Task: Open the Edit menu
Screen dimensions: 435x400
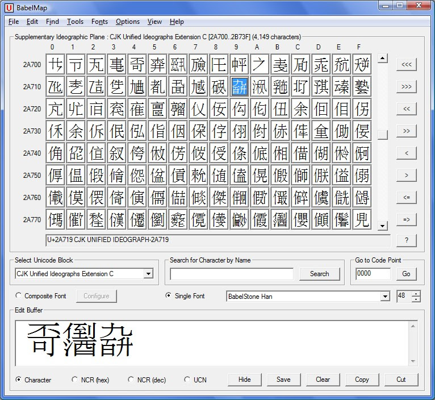Action: pyautogui.click(x=32, y=22)
